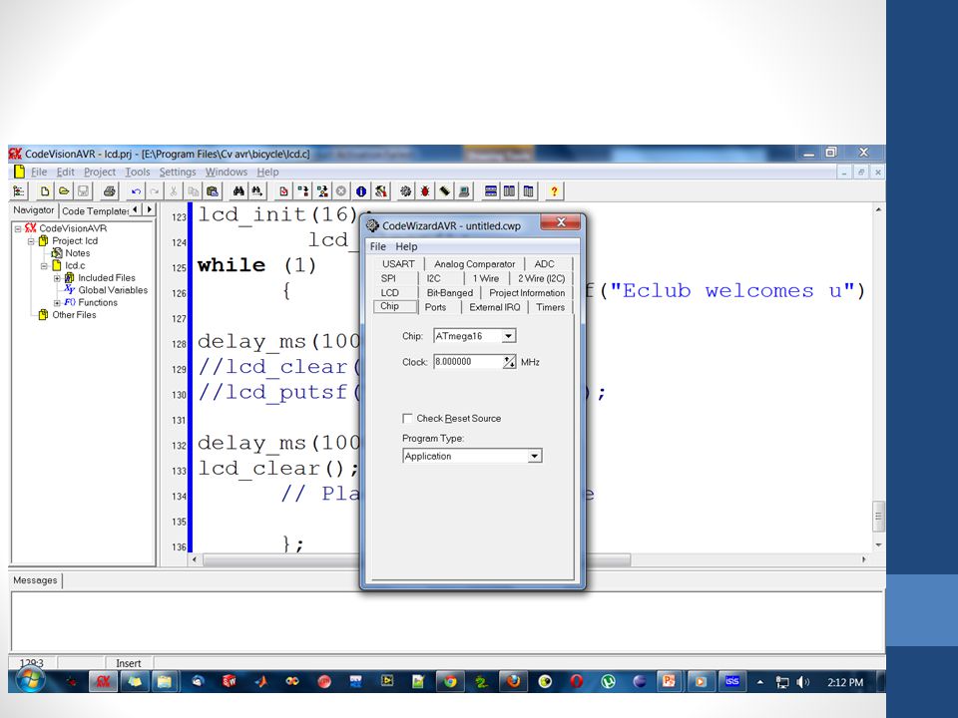
Task: Paste from clipboard using toolbar icon
Action: (212, 191)
